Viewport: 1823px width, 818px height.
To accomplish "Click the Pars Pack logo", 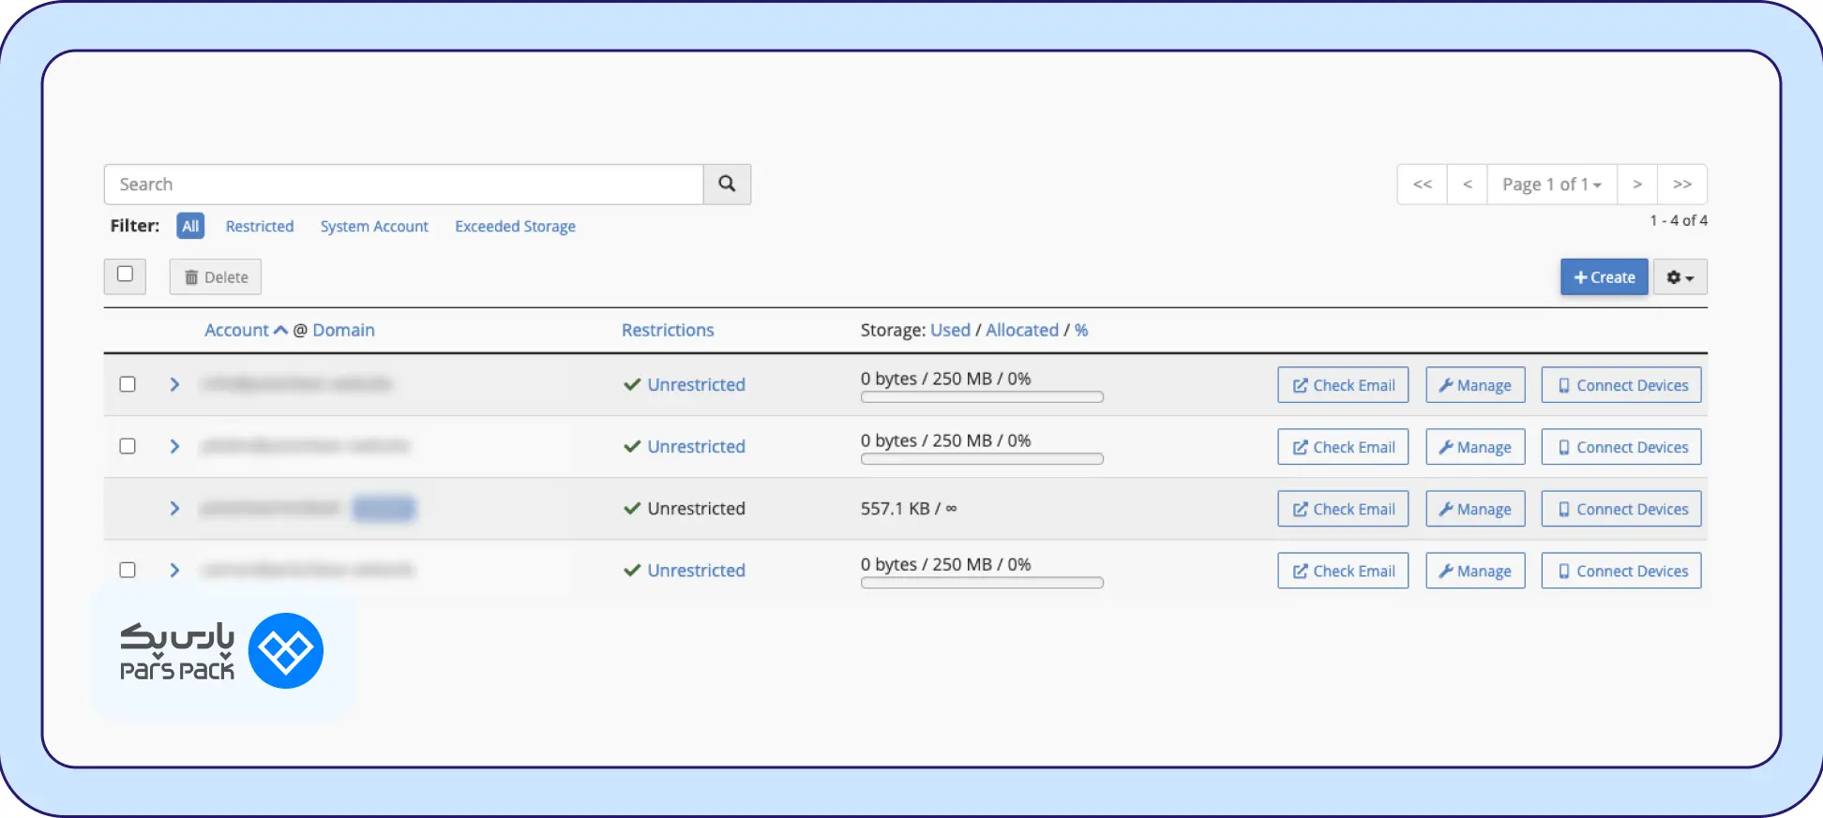I will [x=222, y=651].
